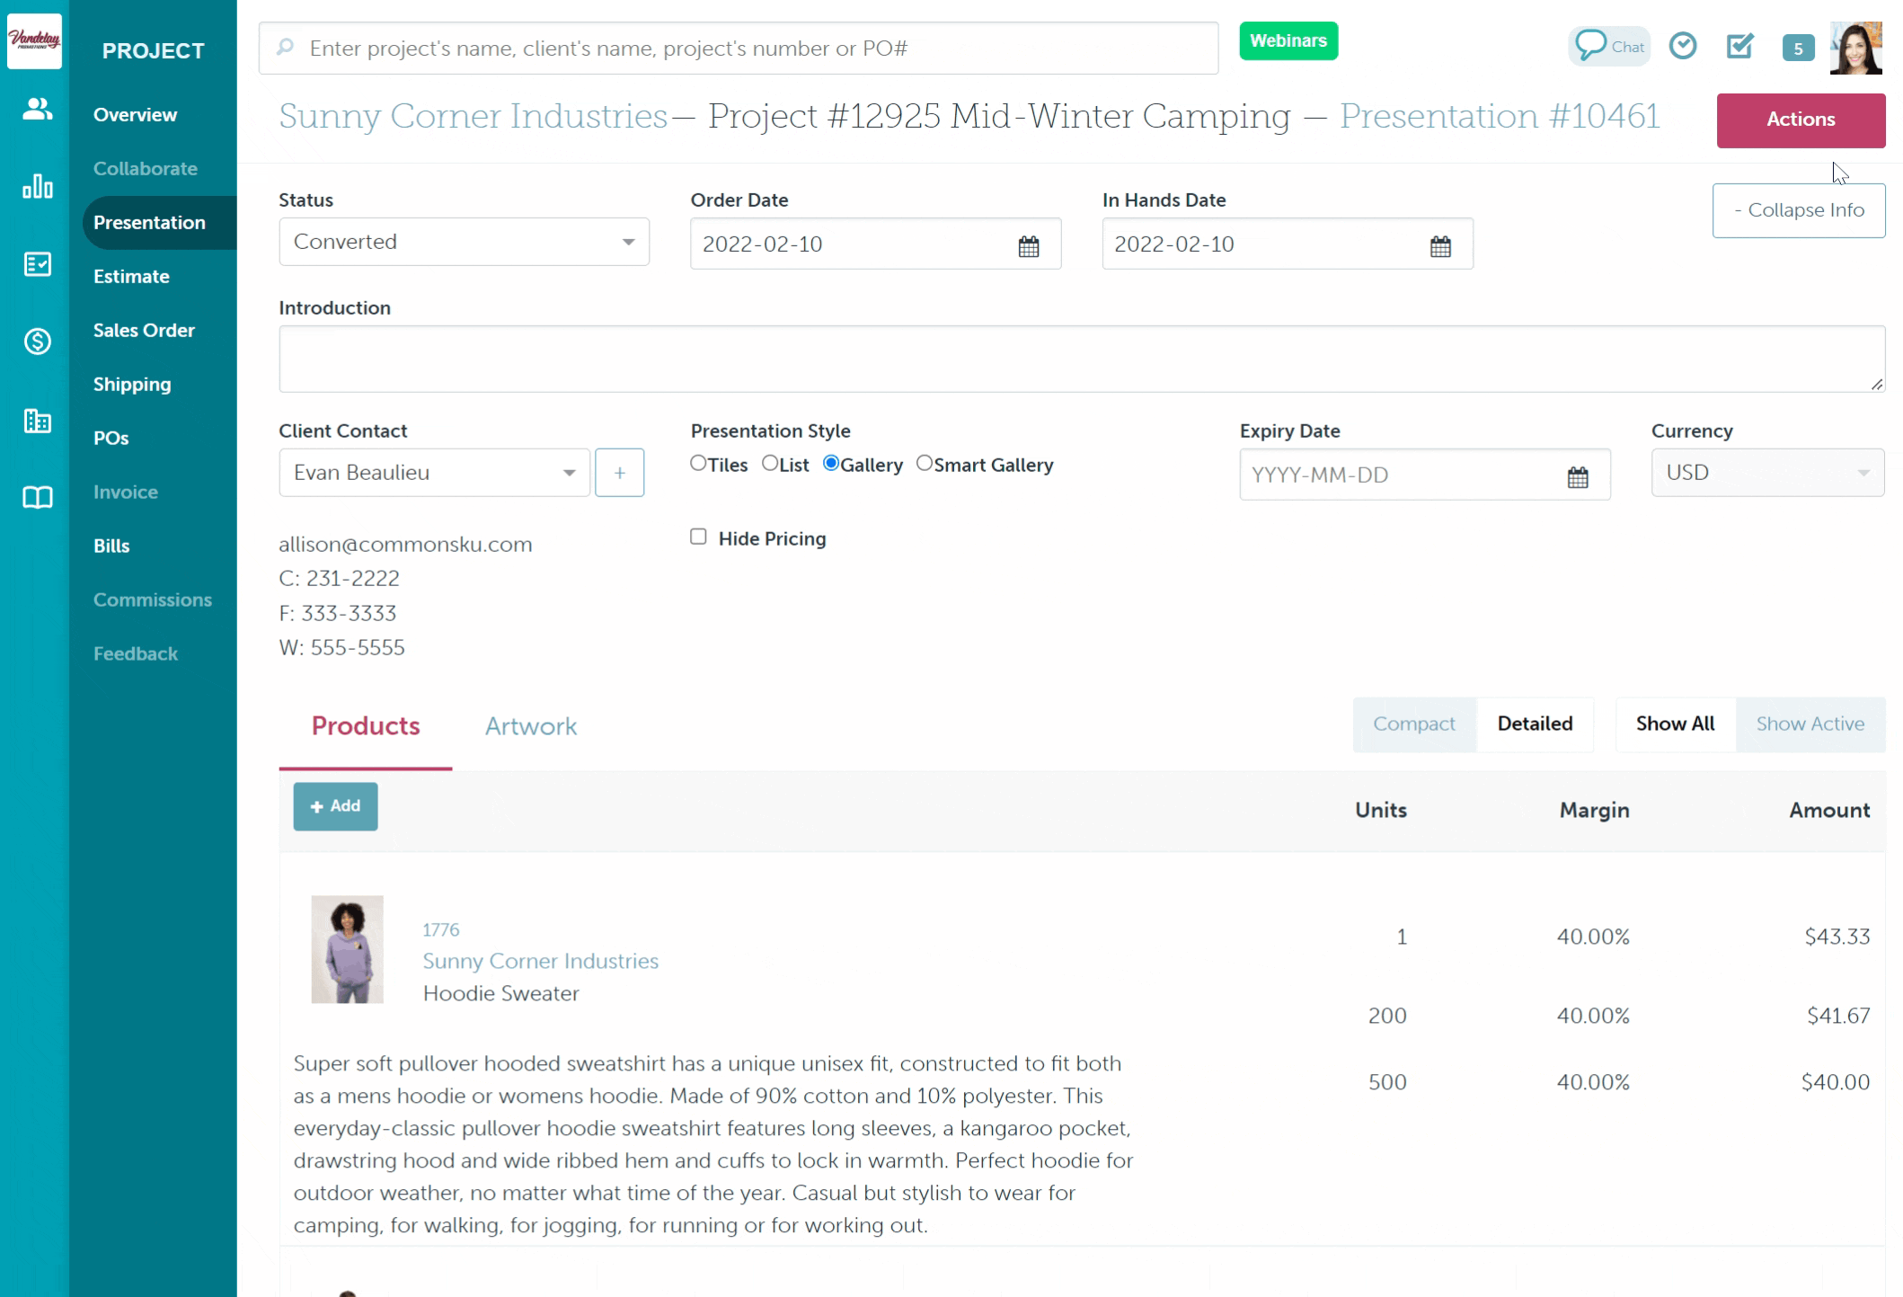Open the Expiry Date calendar icon

[1577, 476]
